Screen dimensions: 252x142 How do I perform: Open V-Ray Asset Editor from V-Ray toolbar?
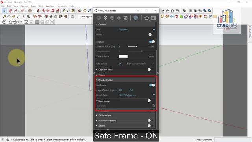click(4, 22)
